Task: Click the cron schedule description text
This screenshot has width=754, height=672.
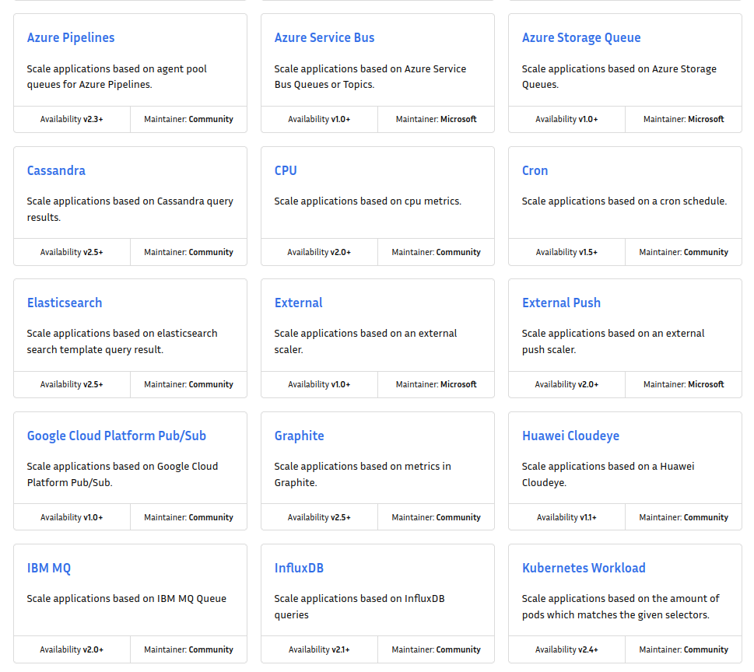Action: click(624, 201)
